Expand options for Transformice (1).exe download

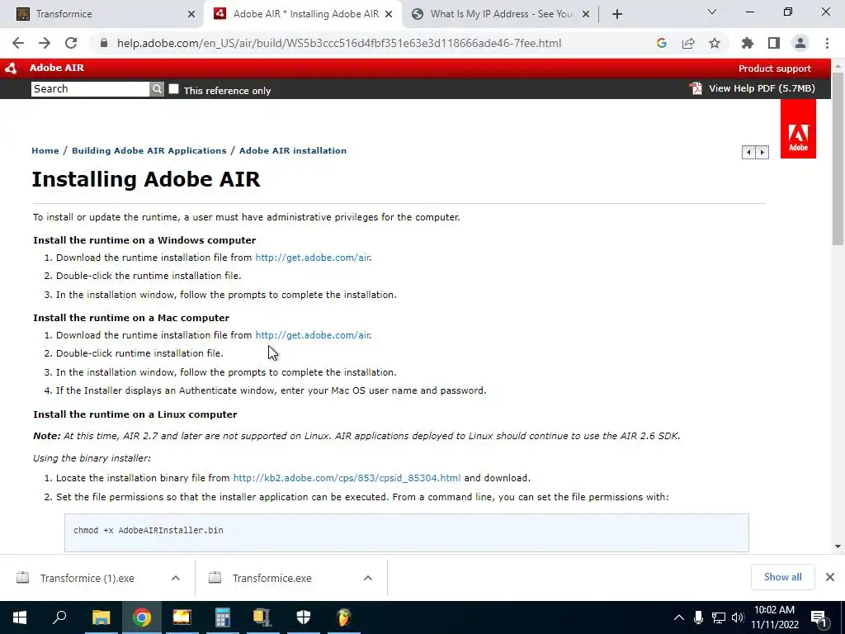176,578
